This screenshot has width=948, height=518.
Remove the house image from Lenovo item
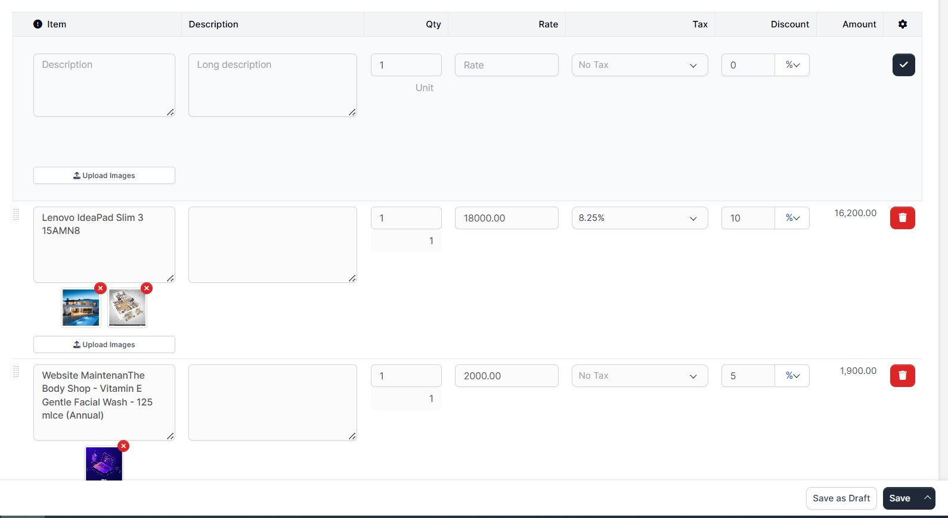click(x=101, y=288)
